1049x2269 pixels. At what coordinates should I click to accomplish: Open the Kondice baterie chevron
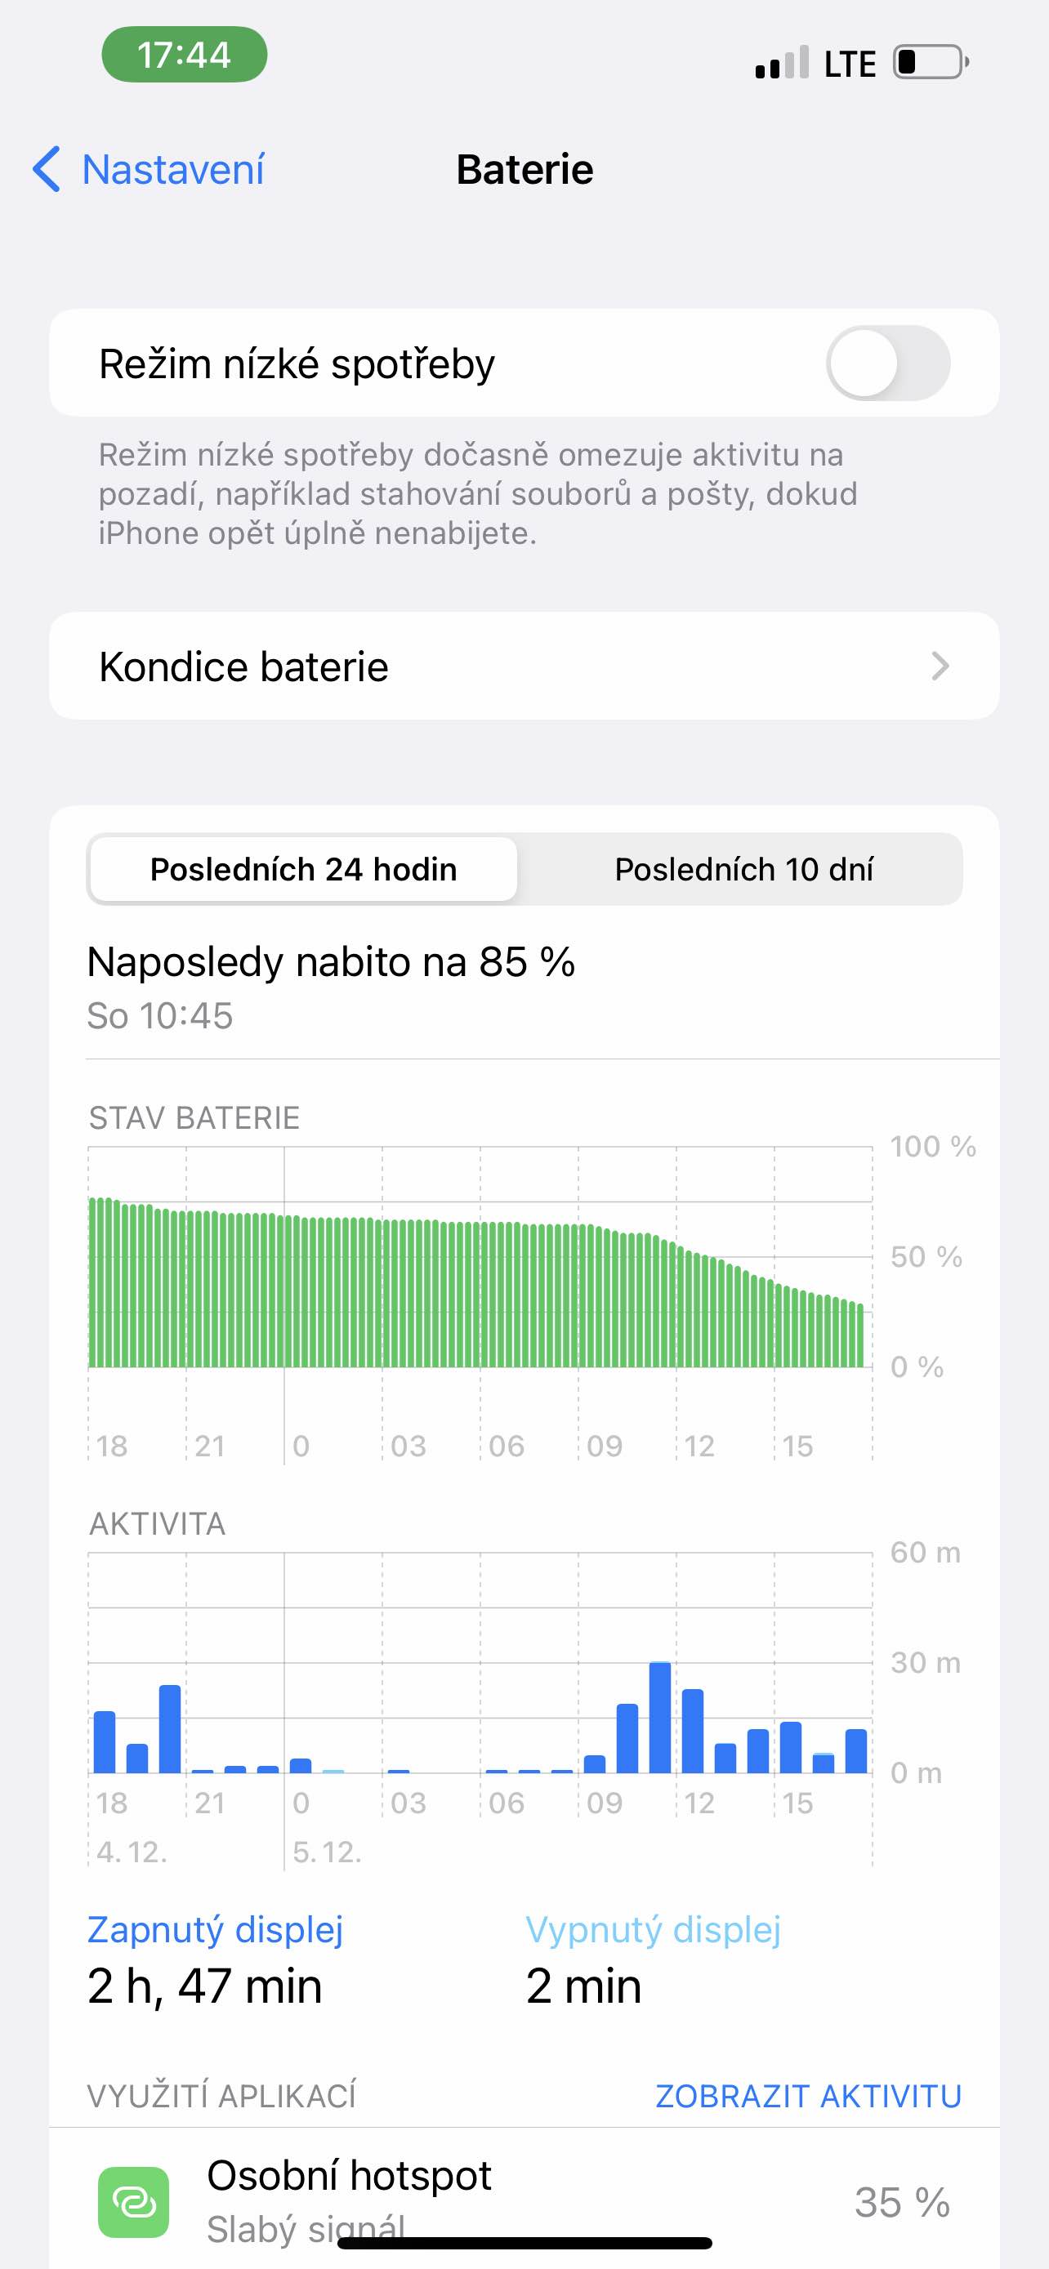point(940,666)
